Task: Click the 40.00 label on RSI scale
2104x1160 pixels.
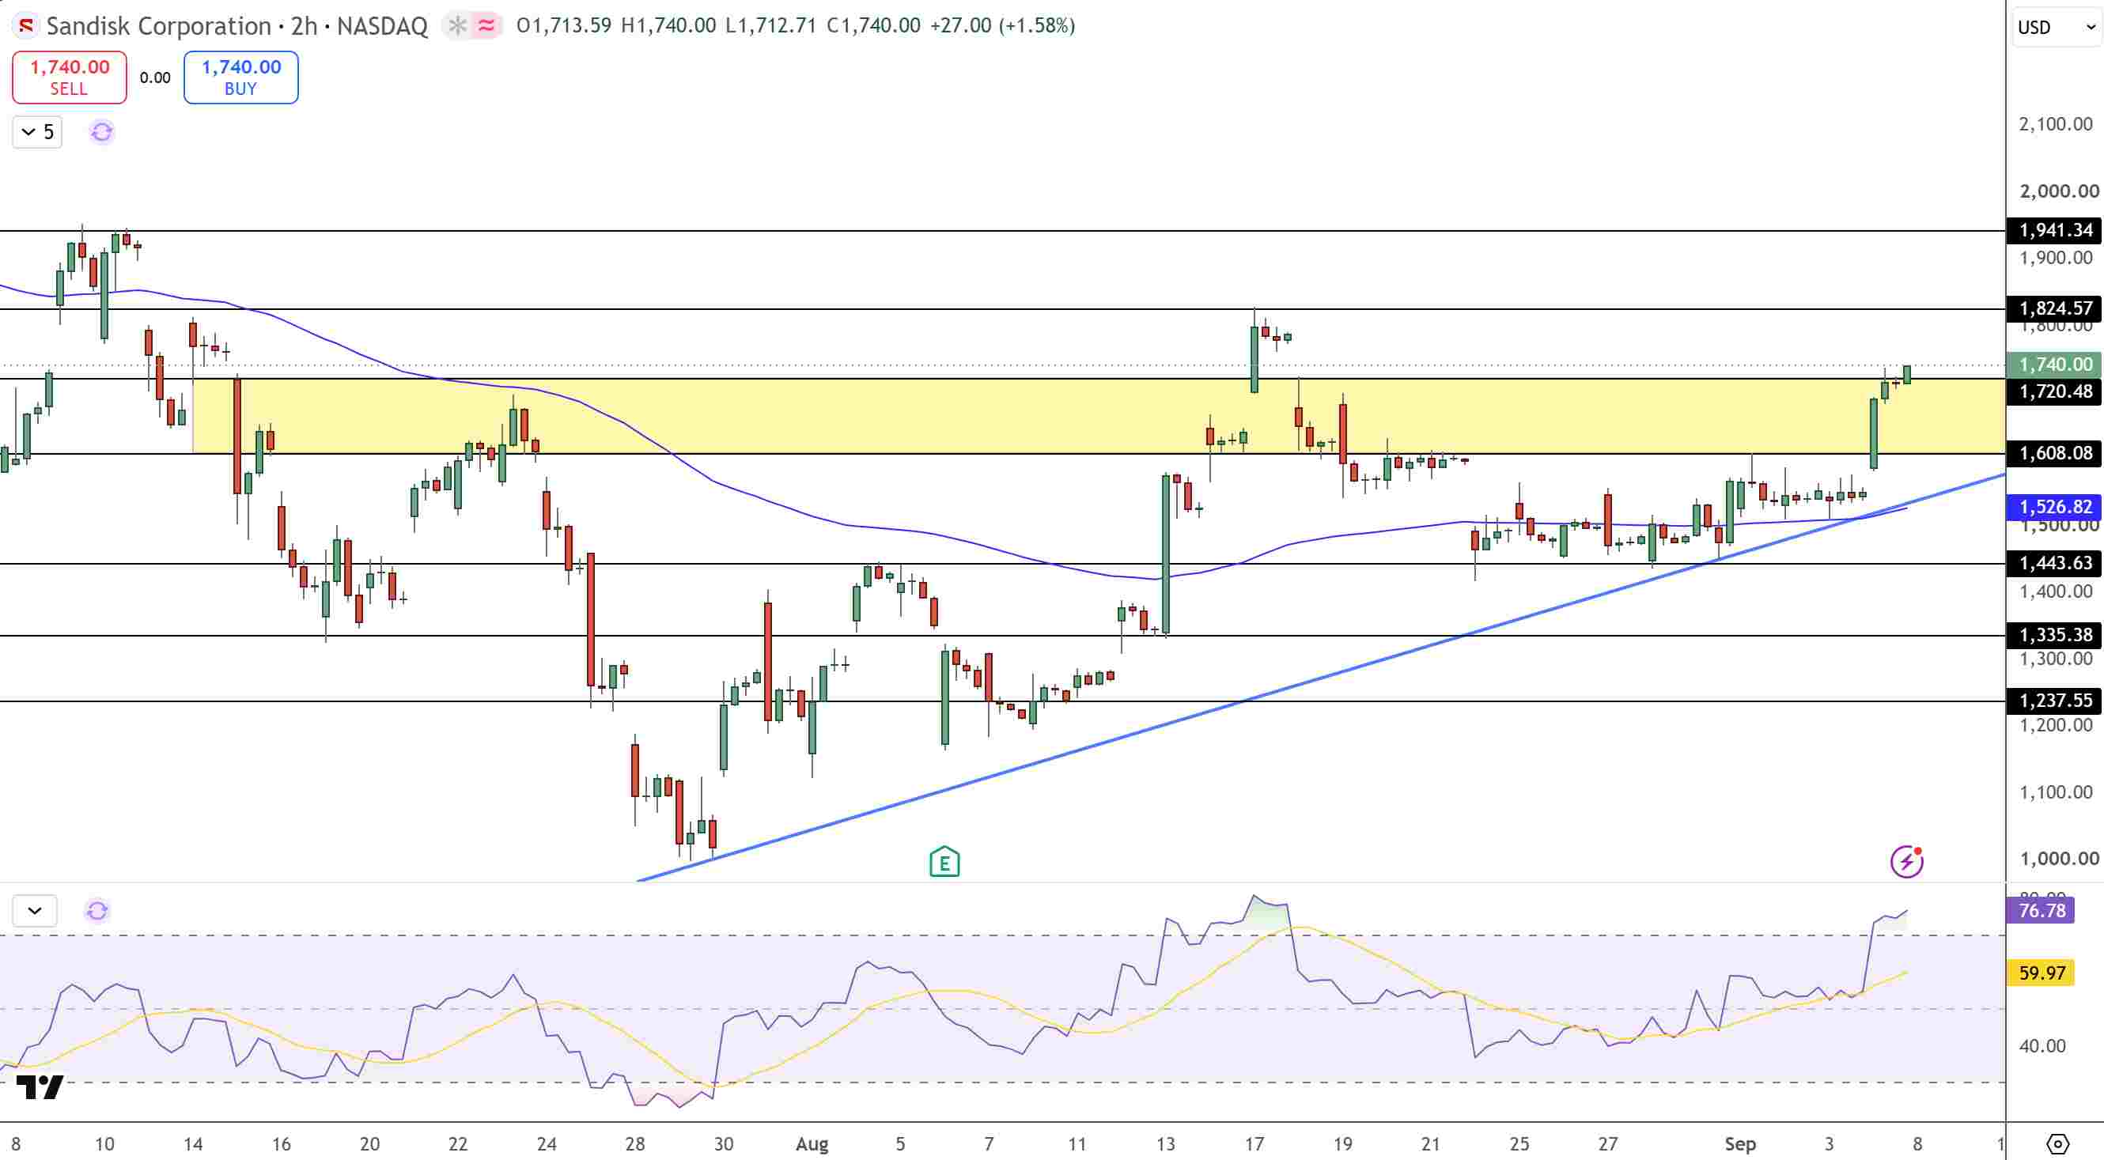Action: tap(2042, 1047)
